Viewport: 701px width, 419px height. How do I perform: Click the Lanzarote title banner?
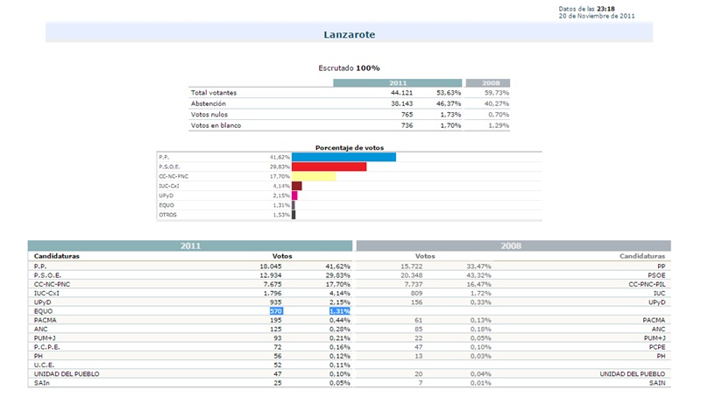(349, 34)
